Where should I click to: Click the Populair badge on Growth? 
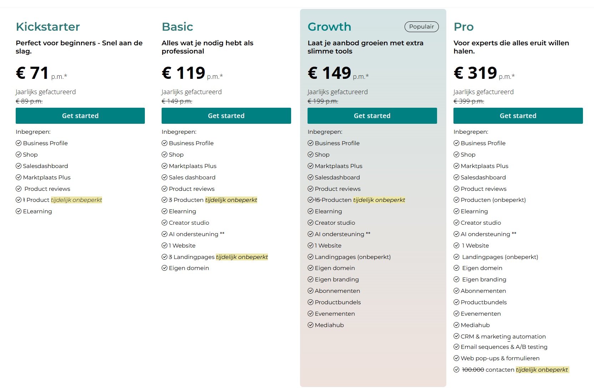pyautogui.click(x=421, y=27)
